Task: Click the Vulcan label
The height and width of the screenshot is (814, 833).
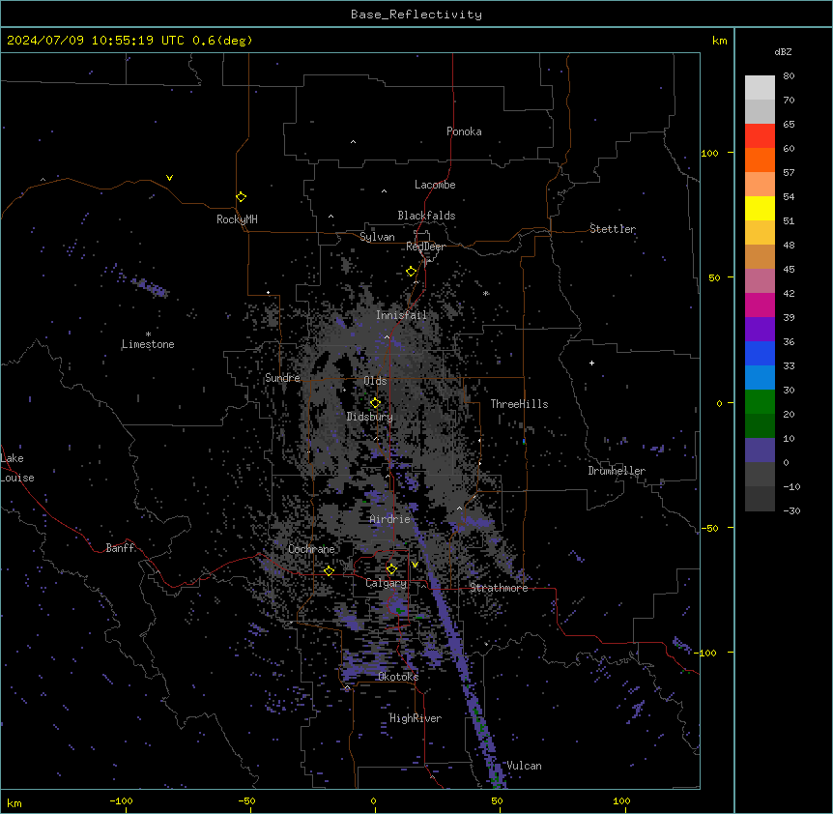Action: coord(524,766)
